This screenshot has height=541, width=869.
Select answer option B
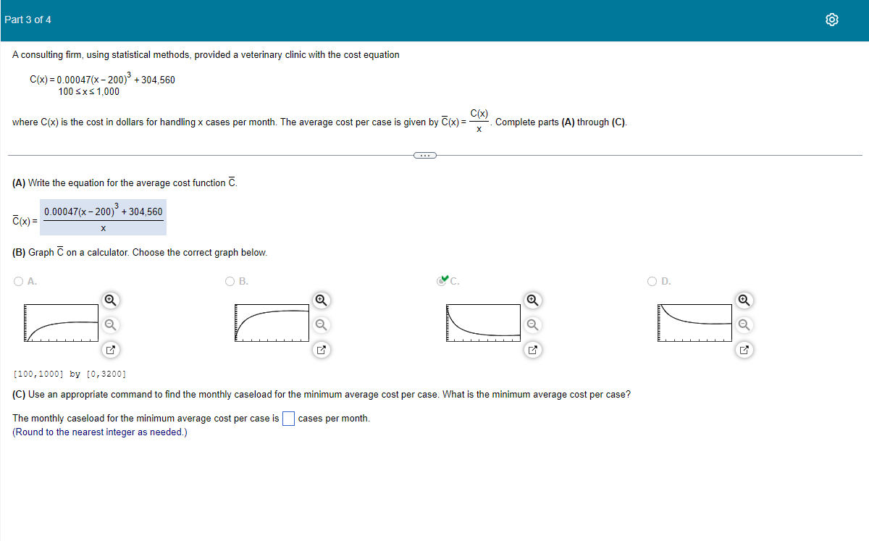pos(230,282)
